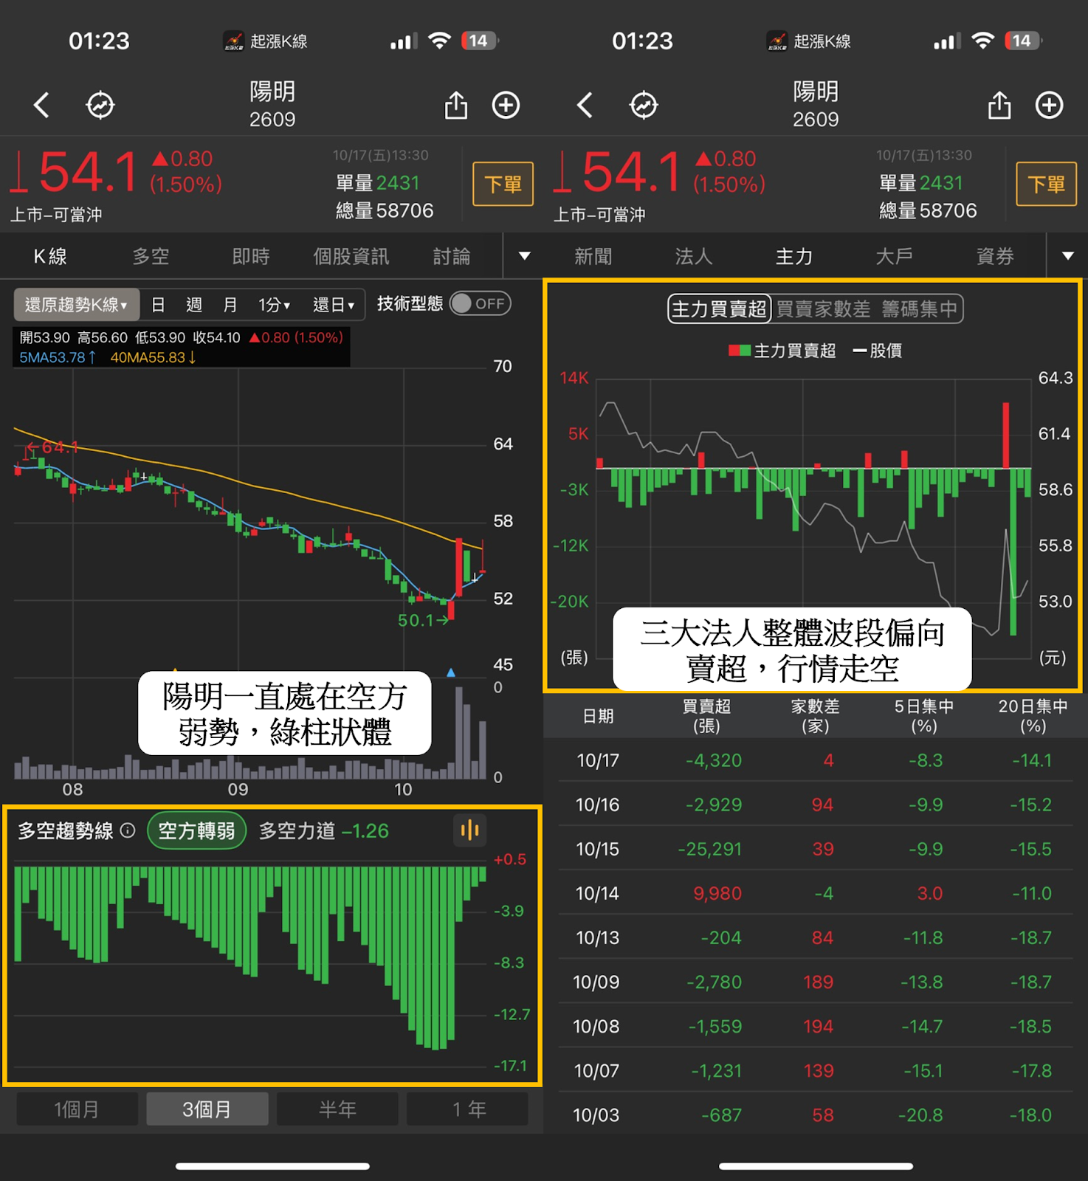Open the 1分 interval dropdown

coord(274,304)
